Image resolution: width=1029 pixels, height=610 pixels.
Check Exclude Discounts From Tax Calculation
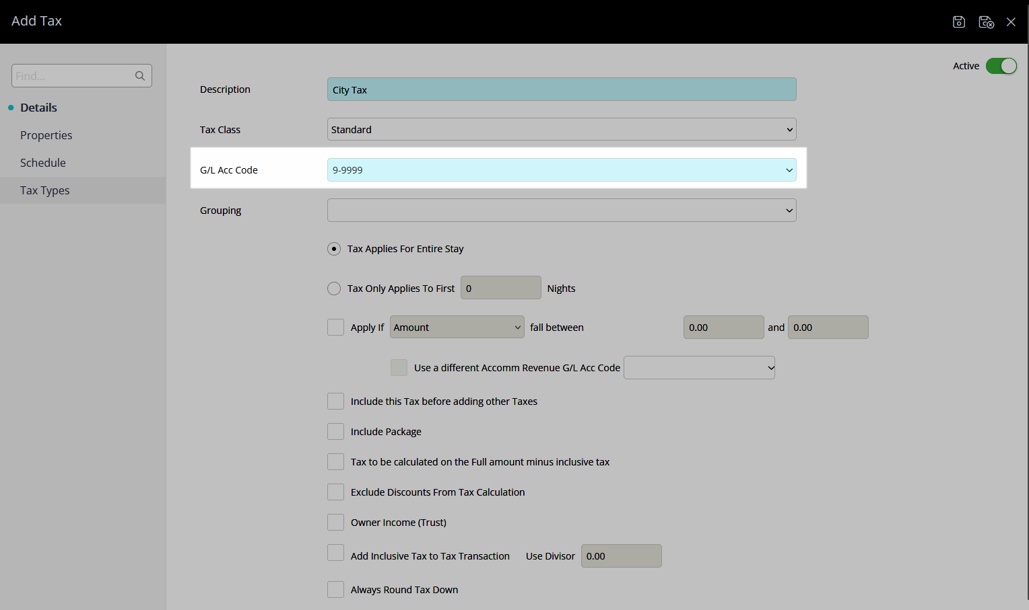click(x=335, y=492)
